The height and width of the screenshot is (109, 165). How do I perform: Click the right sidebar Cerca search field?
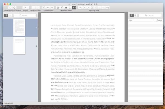(150, 15)
